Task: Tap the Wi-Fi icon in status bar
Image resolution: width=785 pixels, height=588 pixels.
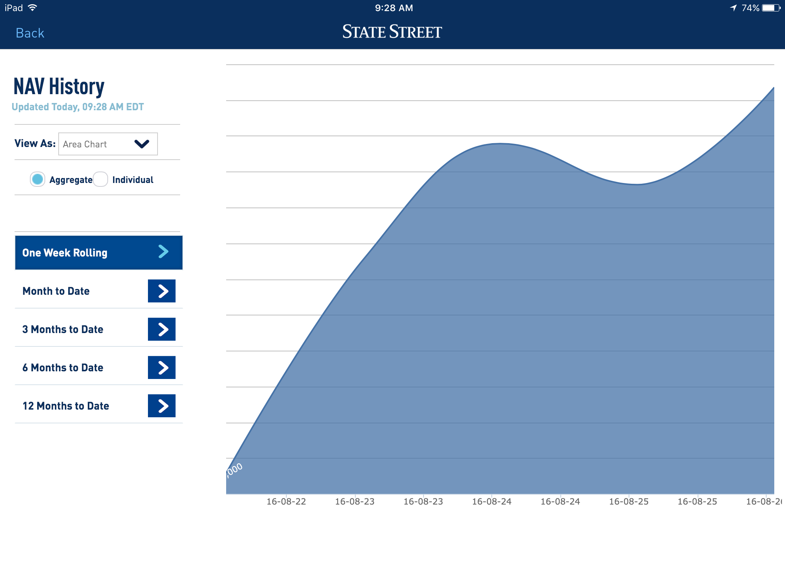Action: 33,8
